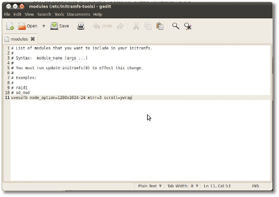279x197 pixels.
Task: Open the Tab Width dropdown
Action: (182, 186)
